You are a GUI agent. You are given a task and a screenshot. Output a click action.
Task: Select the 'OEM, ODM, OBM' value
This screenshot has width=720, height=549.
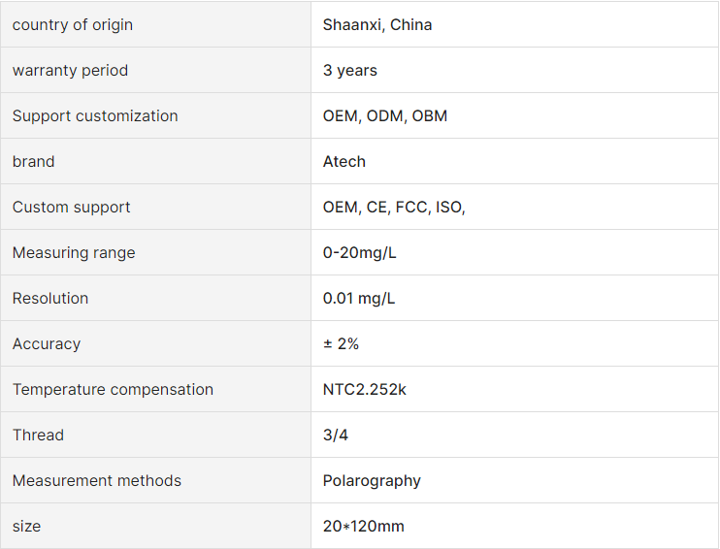[385, 115]
